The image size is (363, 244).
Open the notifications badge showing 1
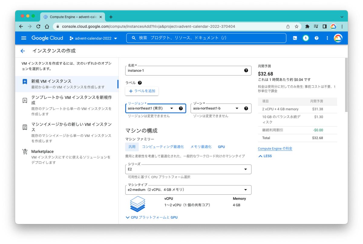pos(306,38)
